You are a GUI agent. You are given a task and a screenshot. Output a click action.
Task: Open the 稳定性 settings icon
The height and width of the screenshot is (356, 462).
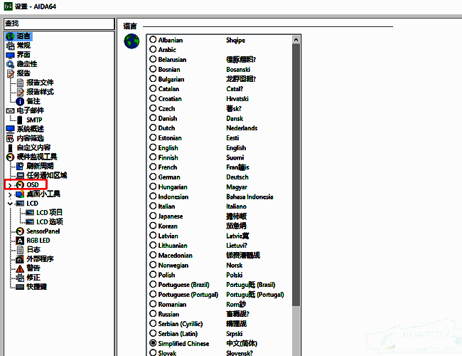click(10, 64)
